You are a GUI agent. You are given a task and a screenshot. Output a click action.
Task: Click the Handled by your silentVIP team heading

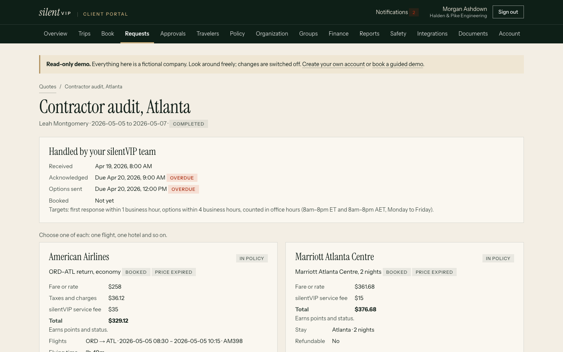coord(102,152)
